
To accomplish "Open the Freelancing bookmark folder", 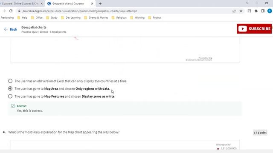I will 7,18.
